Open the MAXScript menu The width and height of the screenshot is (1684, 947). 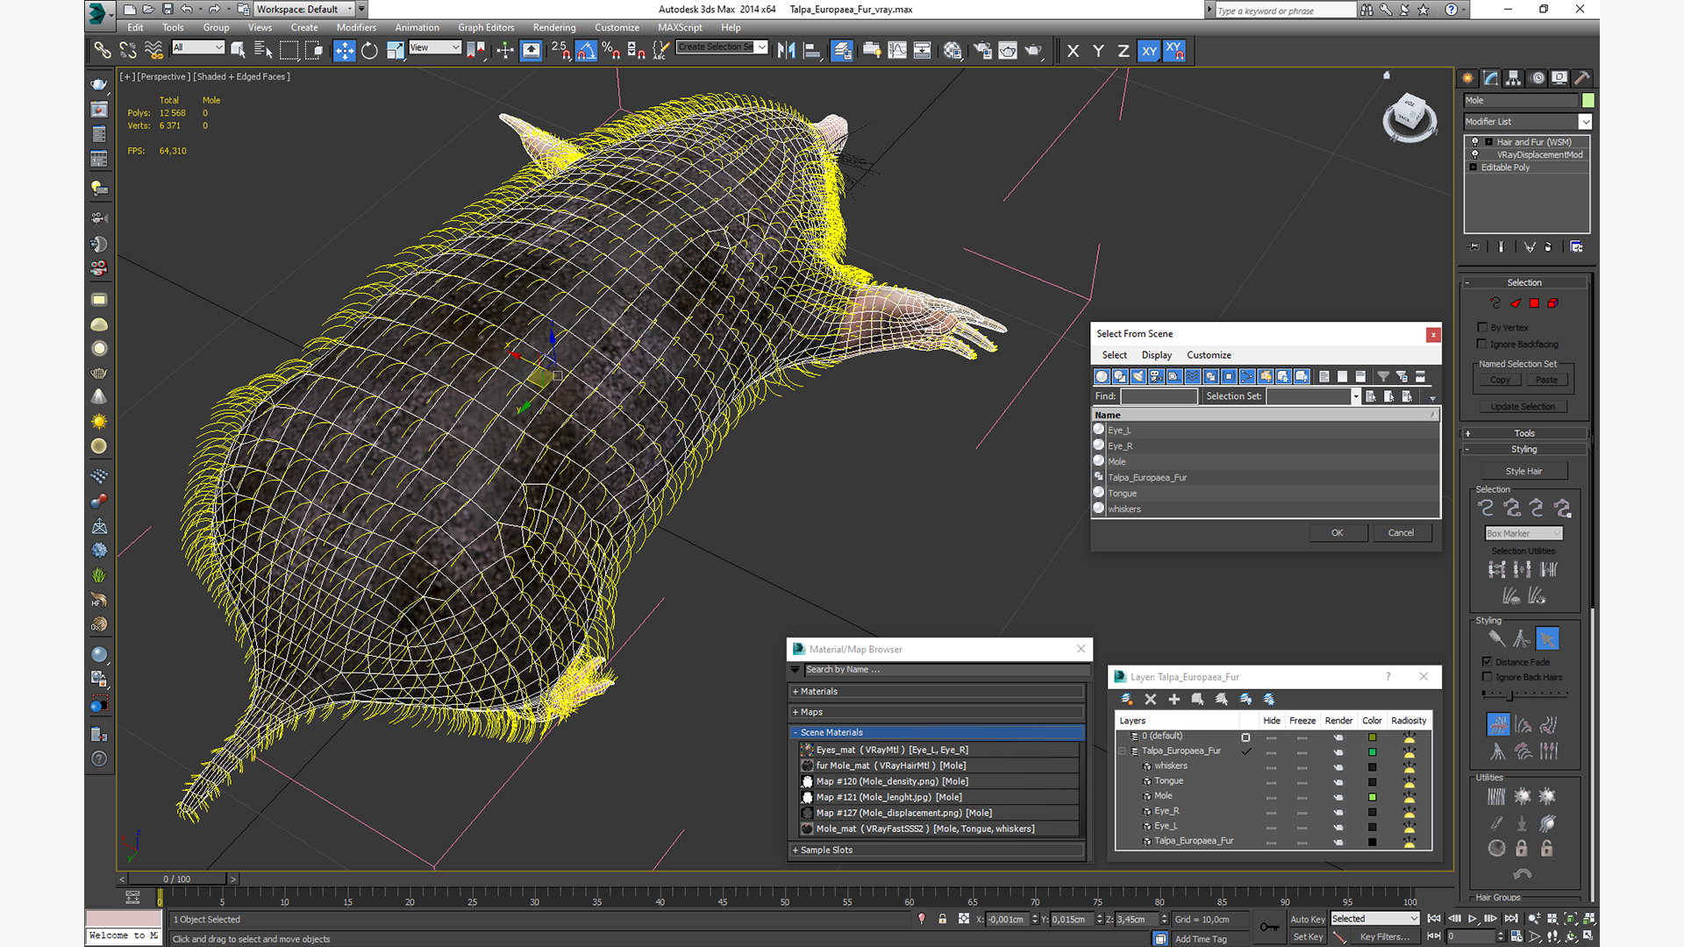(680, 27)
